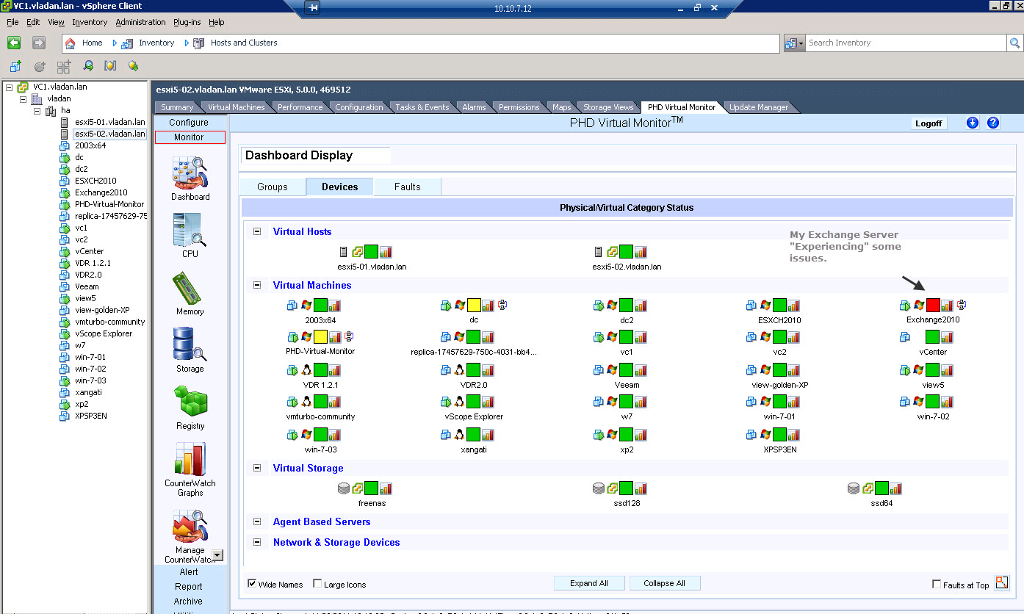Click the yellow status square for PHD-Virtual-Monitor
Viewport: 1024px width, 614px height.
coord(320,337)
